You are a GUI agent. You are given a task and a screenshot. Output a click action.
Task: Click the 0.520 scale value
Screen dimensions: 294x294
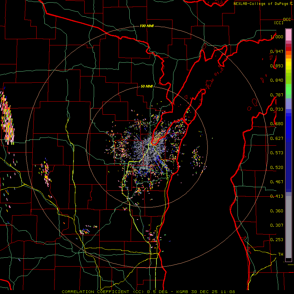(277, 168)
